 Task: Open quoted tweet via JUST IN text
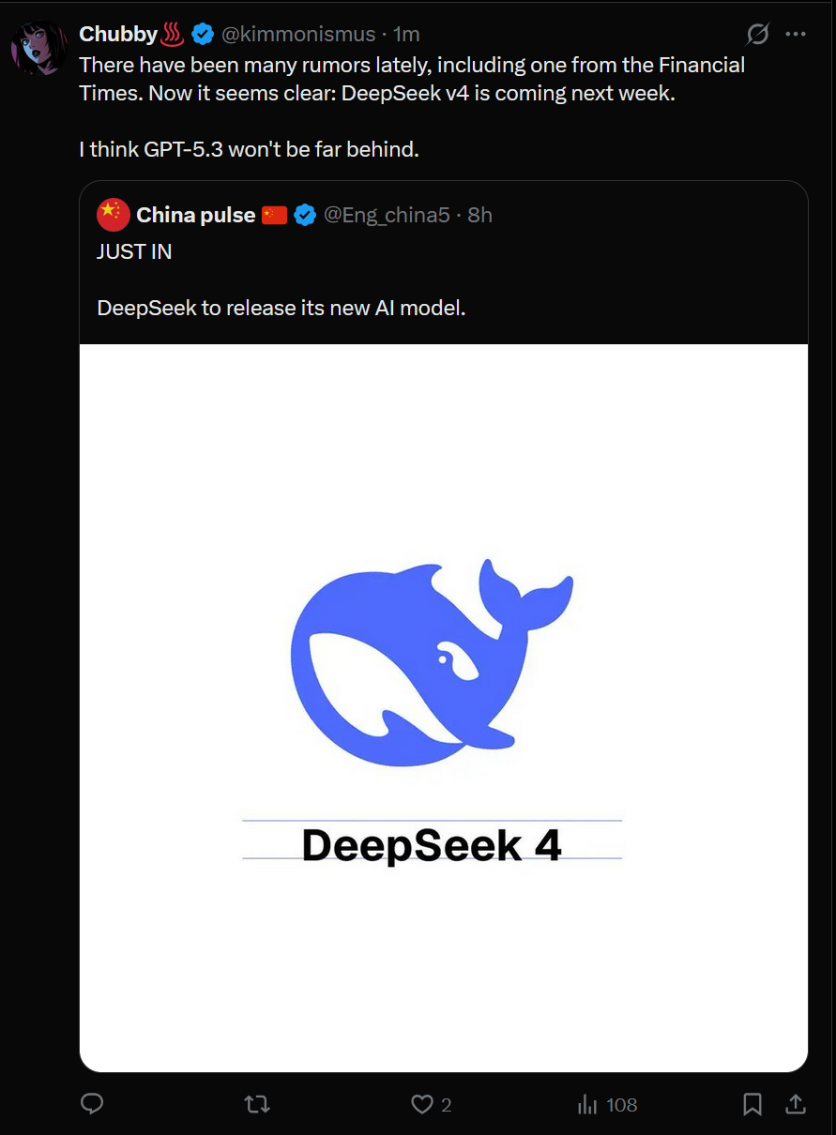click(134, 251)
